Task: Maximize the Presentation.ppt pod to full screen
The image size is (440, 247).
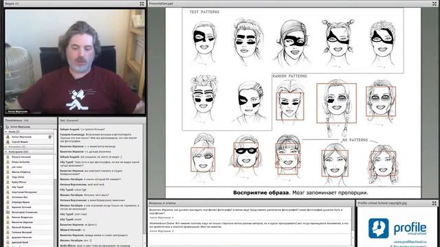Action: click(434, 3)
